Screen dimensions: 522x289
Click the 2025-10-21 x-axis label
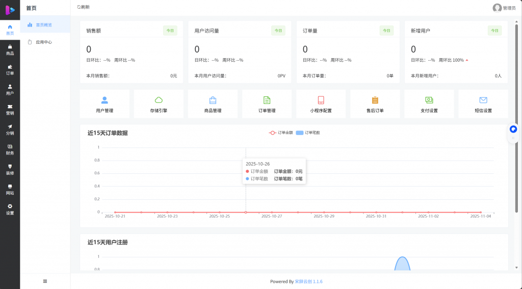point(115,216)
